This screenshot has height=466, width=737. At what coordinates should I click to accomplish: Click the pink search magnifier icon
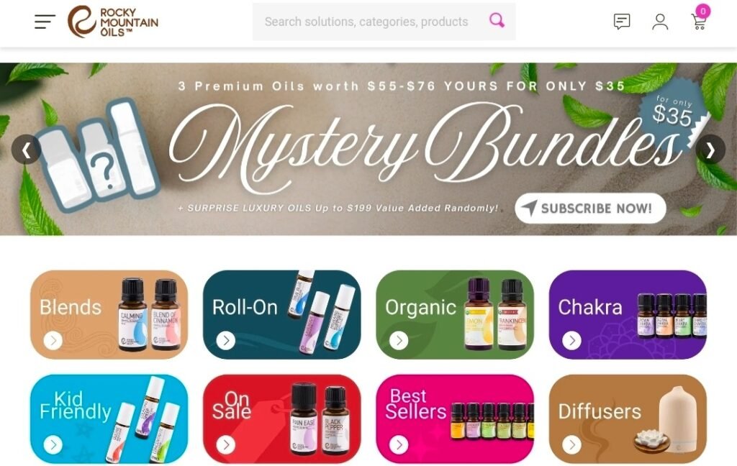(497, 21)
